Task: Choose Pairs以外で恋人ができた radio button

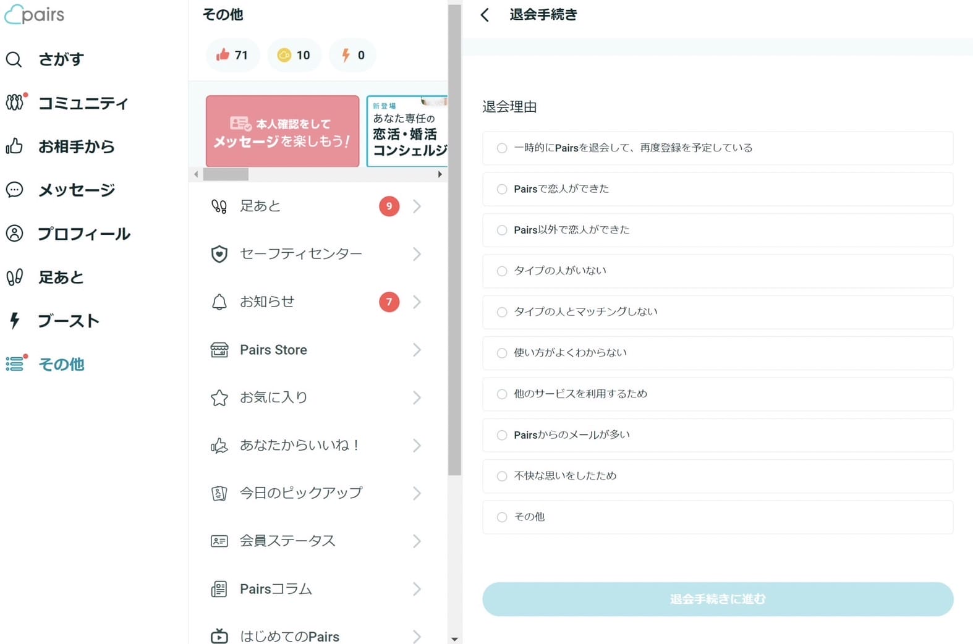Action: click(x=502, y=230)
